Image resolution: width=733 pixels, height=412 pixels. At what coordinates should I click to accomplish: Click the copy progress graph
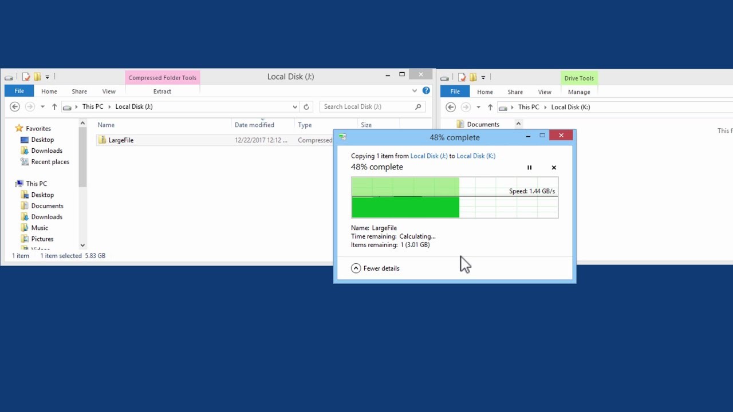455,197
